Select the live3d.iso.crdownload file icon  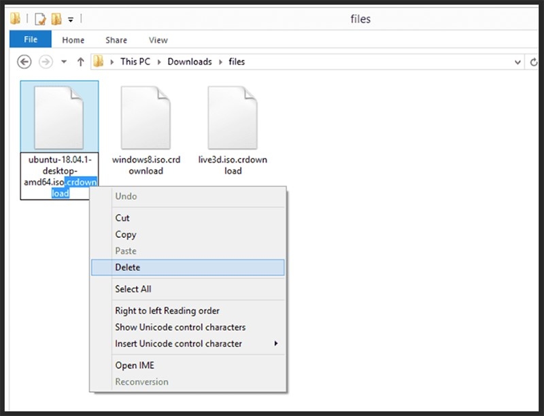(x=233, y=117)
